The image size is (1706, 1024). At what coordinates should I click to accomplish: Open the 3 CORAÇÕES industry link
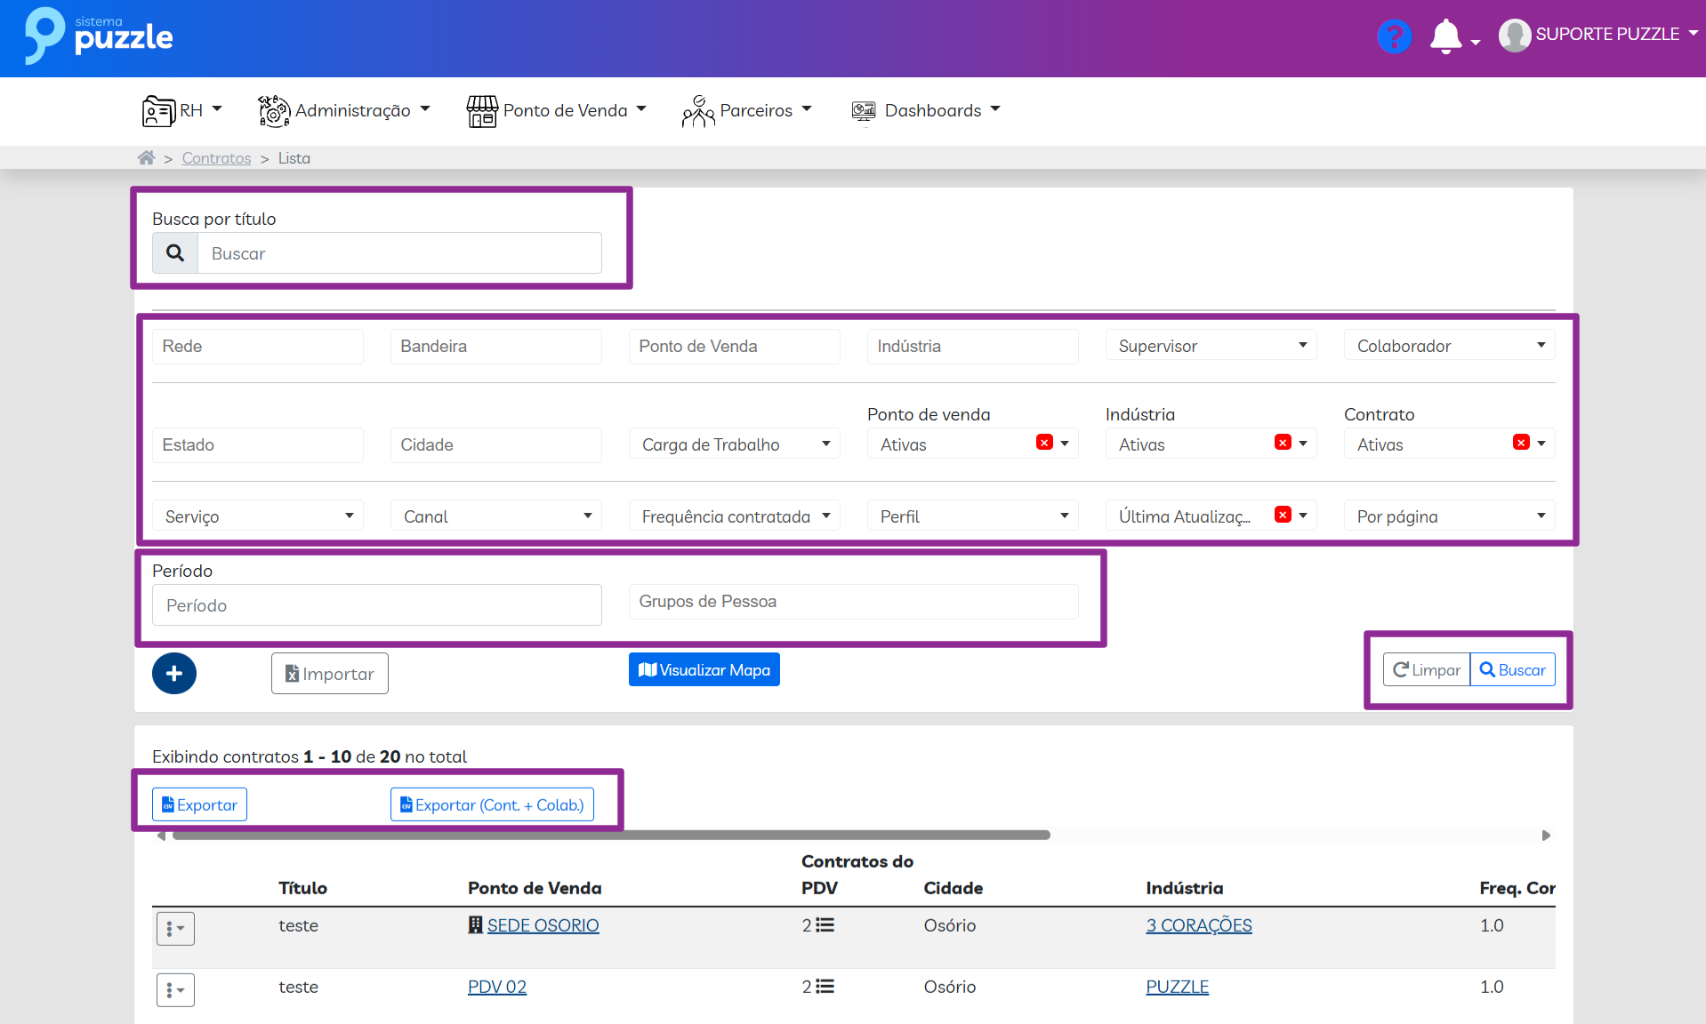(x=1198, y=925)
